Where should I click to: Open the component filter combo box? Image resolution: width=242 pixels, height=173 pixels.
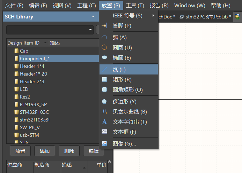tap(50, 30)
